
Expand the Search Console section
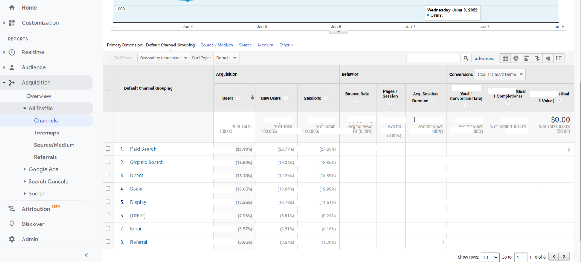(25, 182)
